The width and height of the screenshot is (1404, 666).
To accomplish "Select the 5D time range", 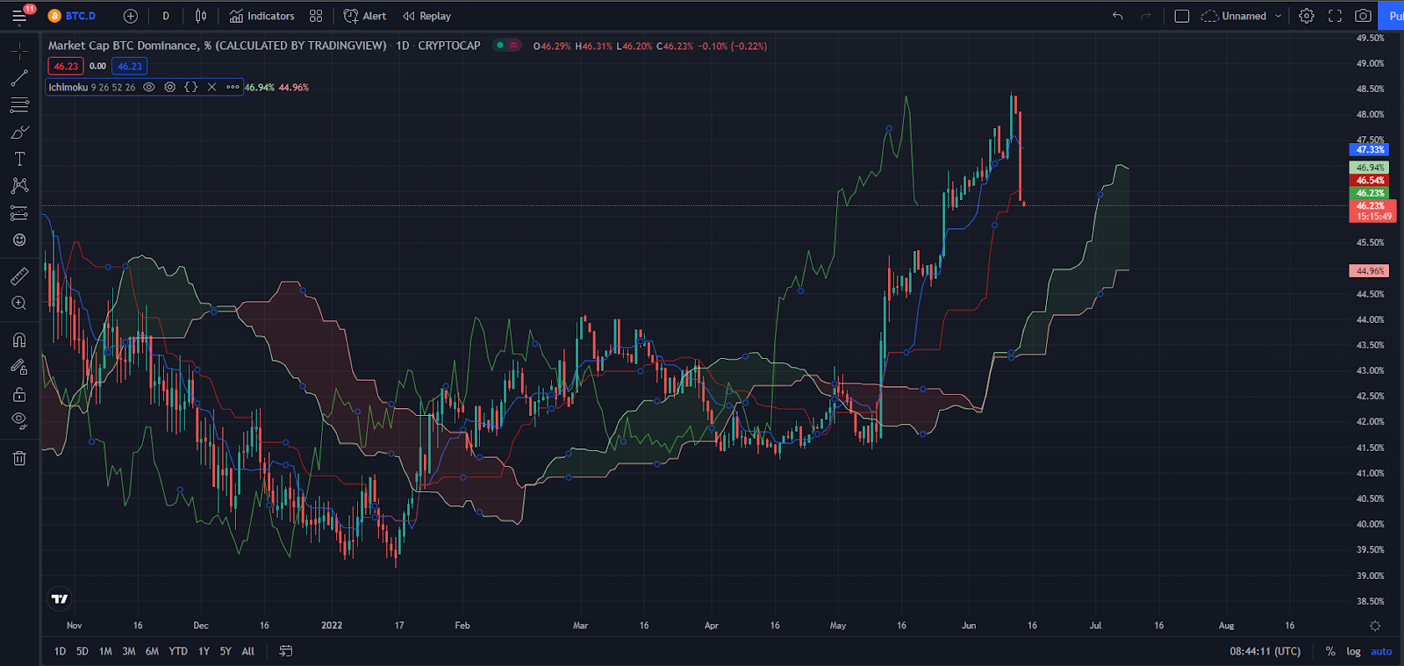I will [82, 651].
